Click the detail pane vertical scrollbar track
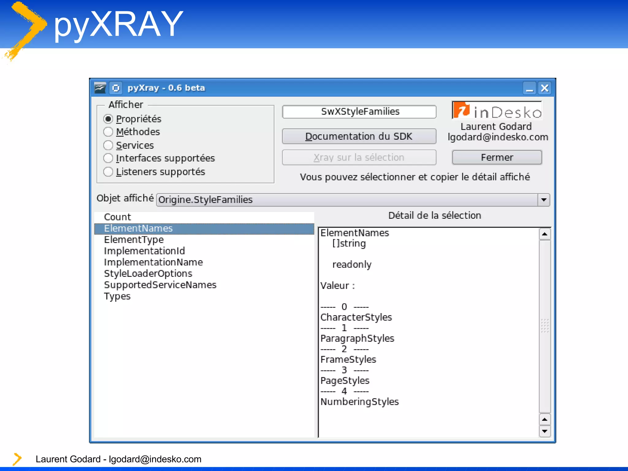The image size is (628, 471). click(x=545, y=327)
